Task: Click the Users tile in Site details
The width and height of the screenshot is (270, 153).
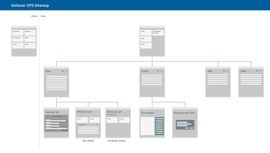Action: [94, 120]
